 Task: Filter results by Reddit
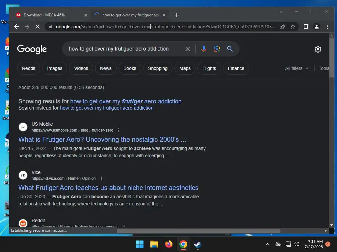click(29, 68)
